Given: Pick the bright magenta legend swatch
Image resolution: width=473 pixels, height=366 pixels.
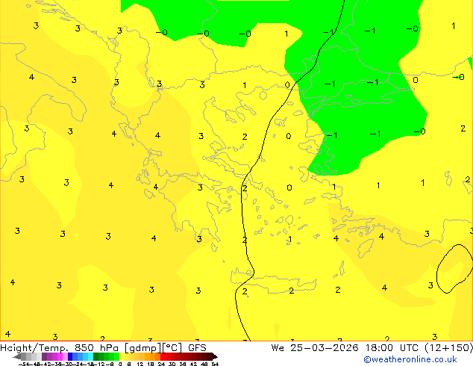Looking at the screenshot, I should pyautogui.click(x=60, y=356).
